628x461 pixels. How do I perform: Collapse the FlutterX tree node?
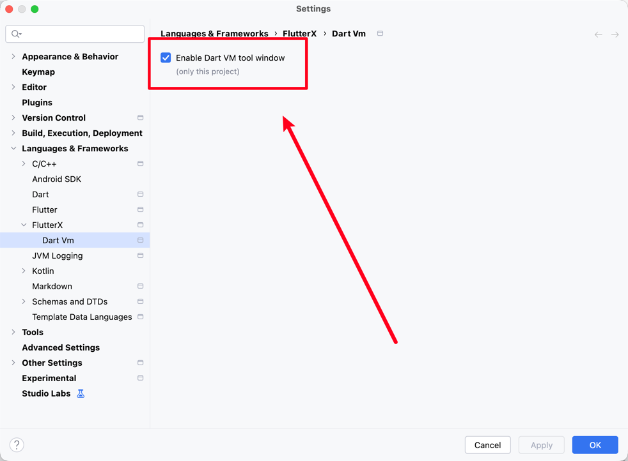(24, 225)
